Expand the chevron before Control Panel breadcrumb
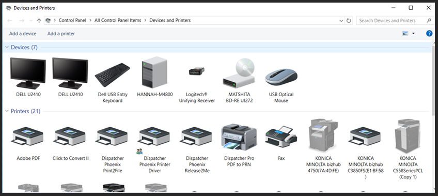Screen dimensions: 438x196 click(x=54, y=20)
